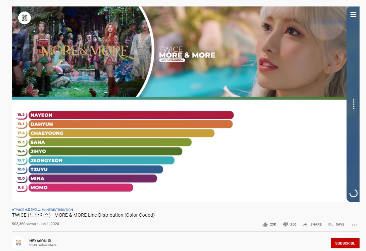Click the verified badge next to HEXA6ON
The height and width of the screenshot is (251, 366).
[x=50, y=241]
